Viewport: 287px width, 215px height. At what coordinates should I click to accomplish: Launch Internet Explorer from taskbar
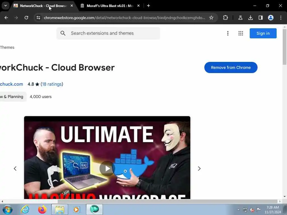(x=25, y=209)
